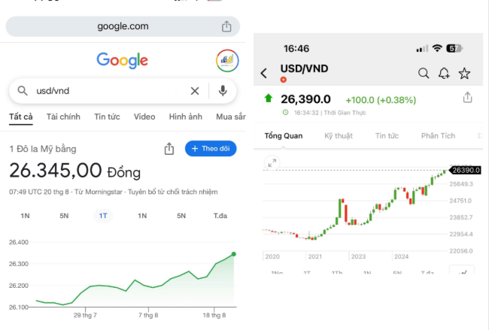Favorite USD/VND with the star icon
Image resolution: width=489 pixels, height=330 pixels.
tap(464, 73)
